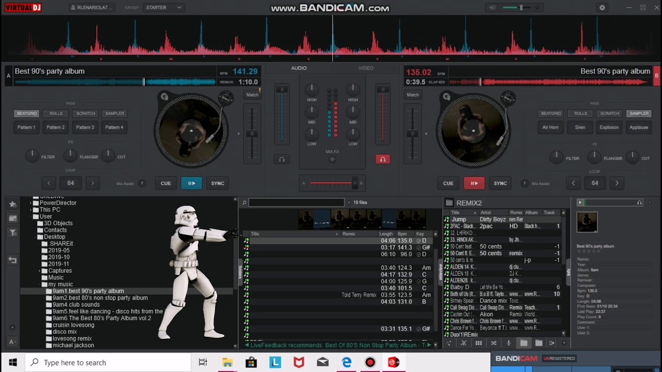Click the back arrow icon in browser sidebar
Viewport: 662px width, 372px height.
tap(13, 260)
